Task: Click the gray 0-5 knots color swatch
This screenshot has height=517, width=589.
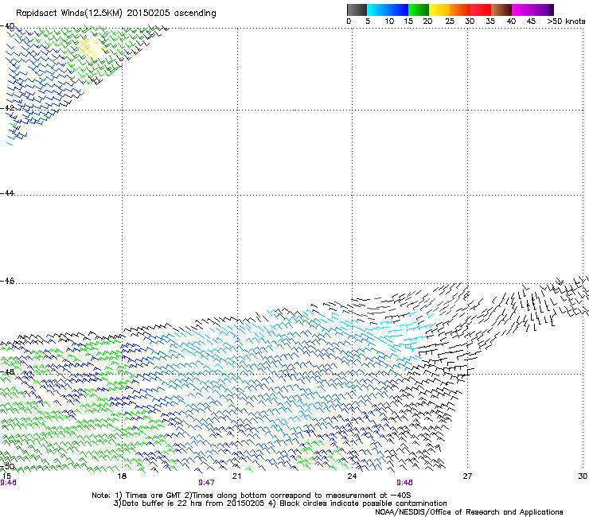Action: (x=357, y=10)
